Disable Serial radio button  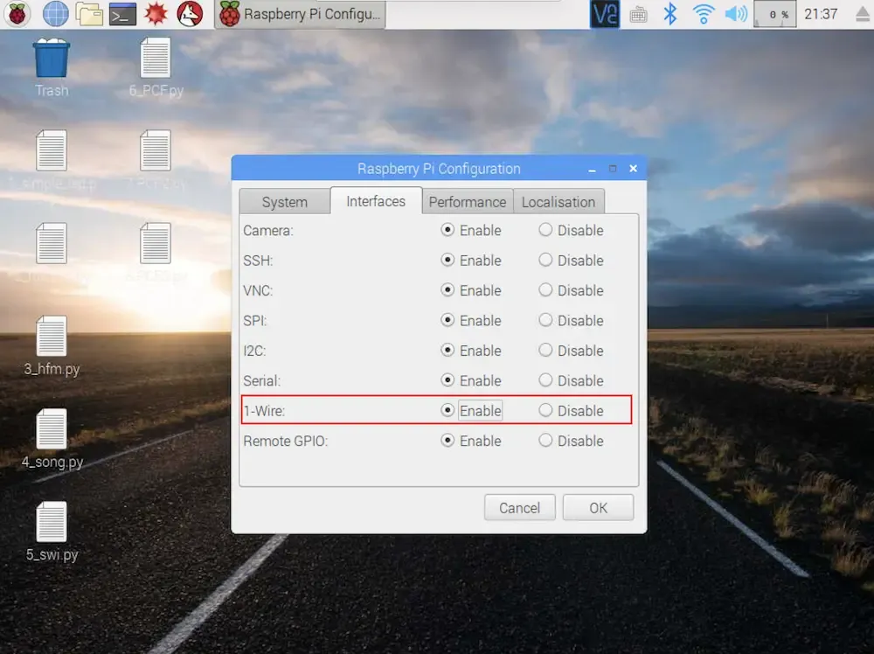[545, 380]
